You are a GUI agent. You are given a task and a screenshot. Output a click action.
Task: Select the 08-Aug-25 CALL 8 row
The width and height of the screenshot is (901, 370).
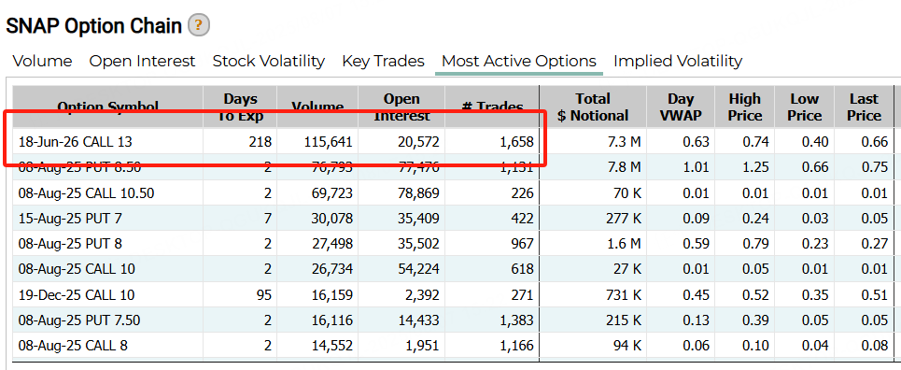pos(453,346)
